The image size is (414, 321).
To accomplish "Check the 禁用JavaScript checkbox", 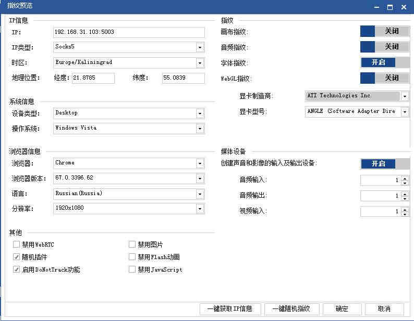I will [132, 269].
